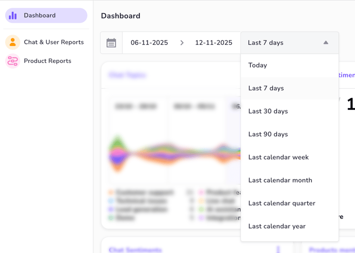Select 'Today' from the date range list
The width and height of the screenshot is (355, 253).
(257, 66)
